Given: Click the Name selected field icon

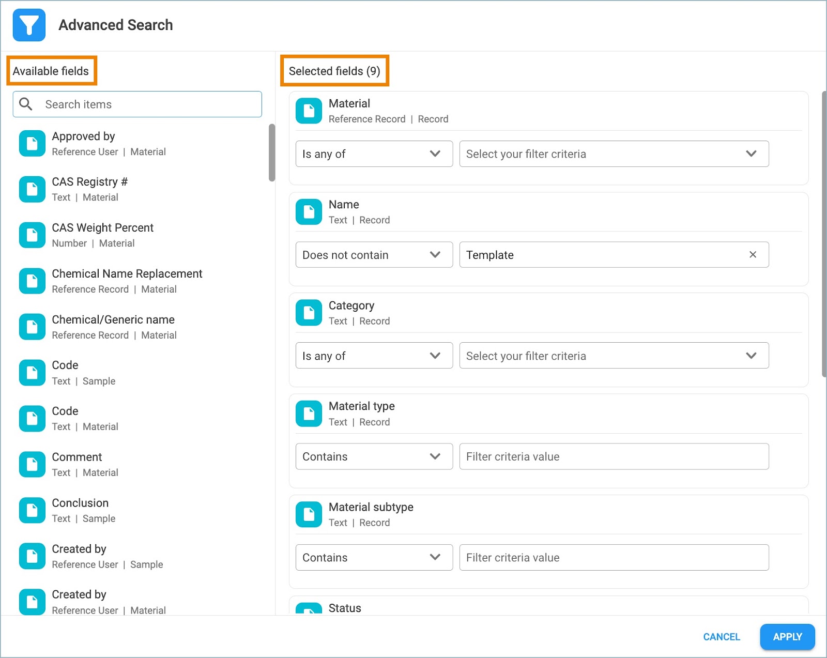Looking at the screenshot, I should click(x=309, y=212).
